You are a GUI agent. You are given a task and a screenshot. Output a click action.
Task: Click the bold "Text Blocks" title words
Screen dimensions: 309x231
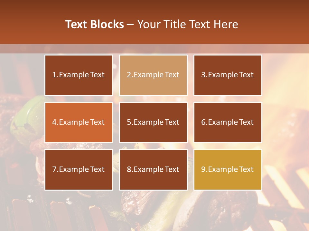coord(95,24)
